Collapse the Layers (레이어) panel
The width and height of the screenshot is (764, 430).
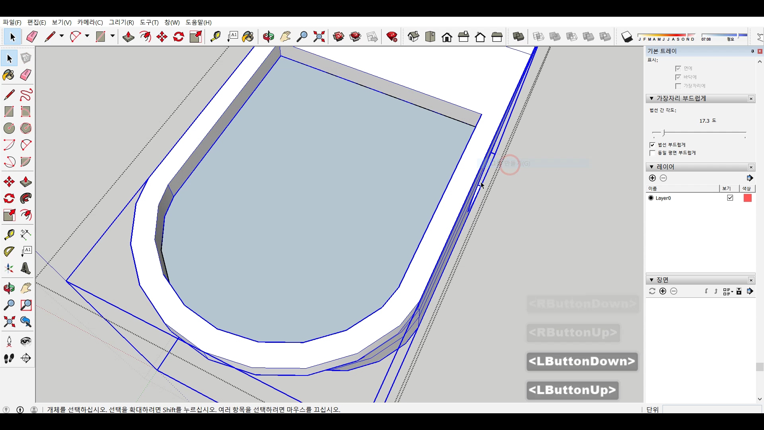651,167
